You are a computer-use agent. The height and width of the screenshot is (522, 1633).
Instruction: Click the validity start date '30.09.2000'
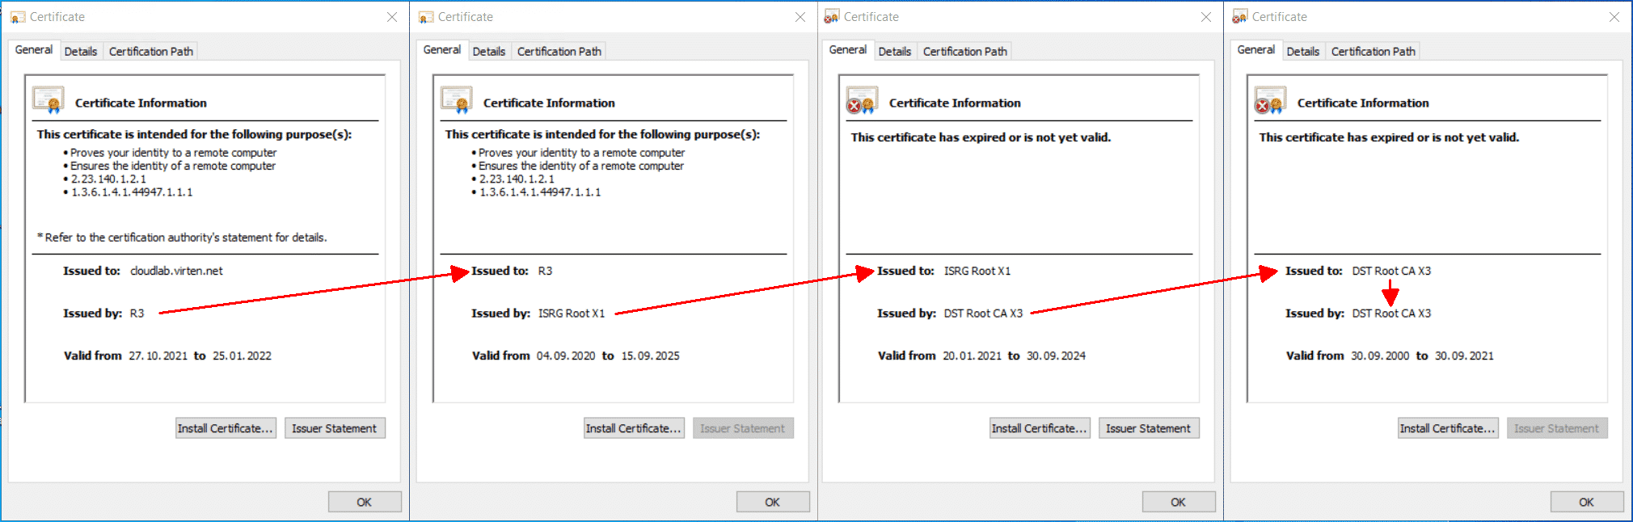1380,356
